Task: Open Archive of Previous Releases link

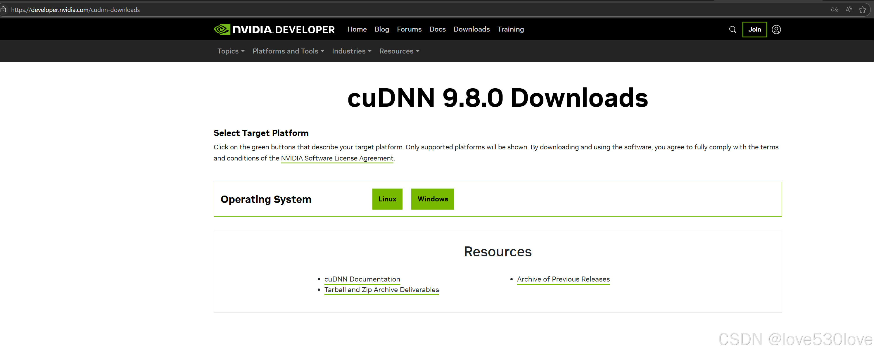Action: (563, 279)
